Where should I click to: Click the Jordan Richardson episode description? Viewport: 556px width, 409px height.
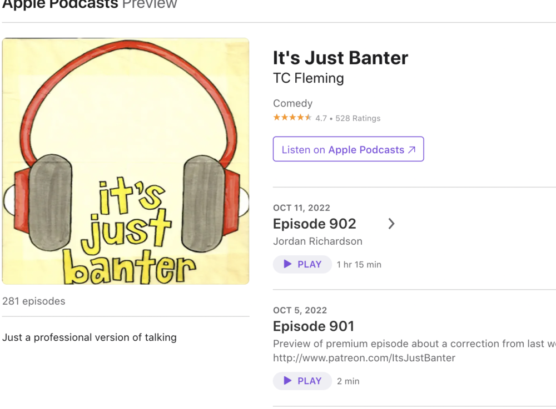317,241
